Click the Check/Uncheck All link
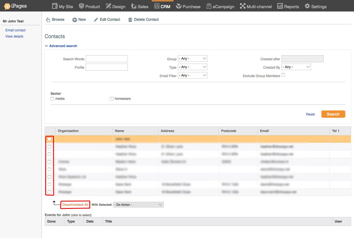 pos(75,205)
